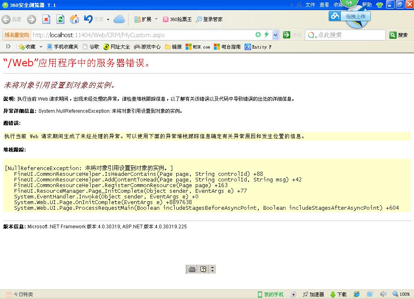The height and width of the screenshot is (299, 414).
Task: Expand the address bar history dropdown
Action: tap(275, 35)
